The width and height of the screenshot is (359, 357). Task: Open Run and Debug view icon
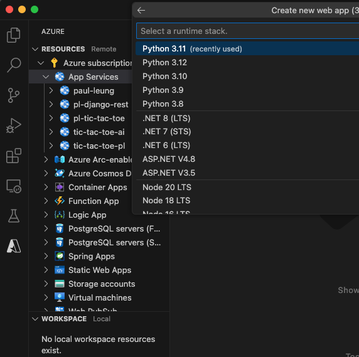click(x=14, y=125)
